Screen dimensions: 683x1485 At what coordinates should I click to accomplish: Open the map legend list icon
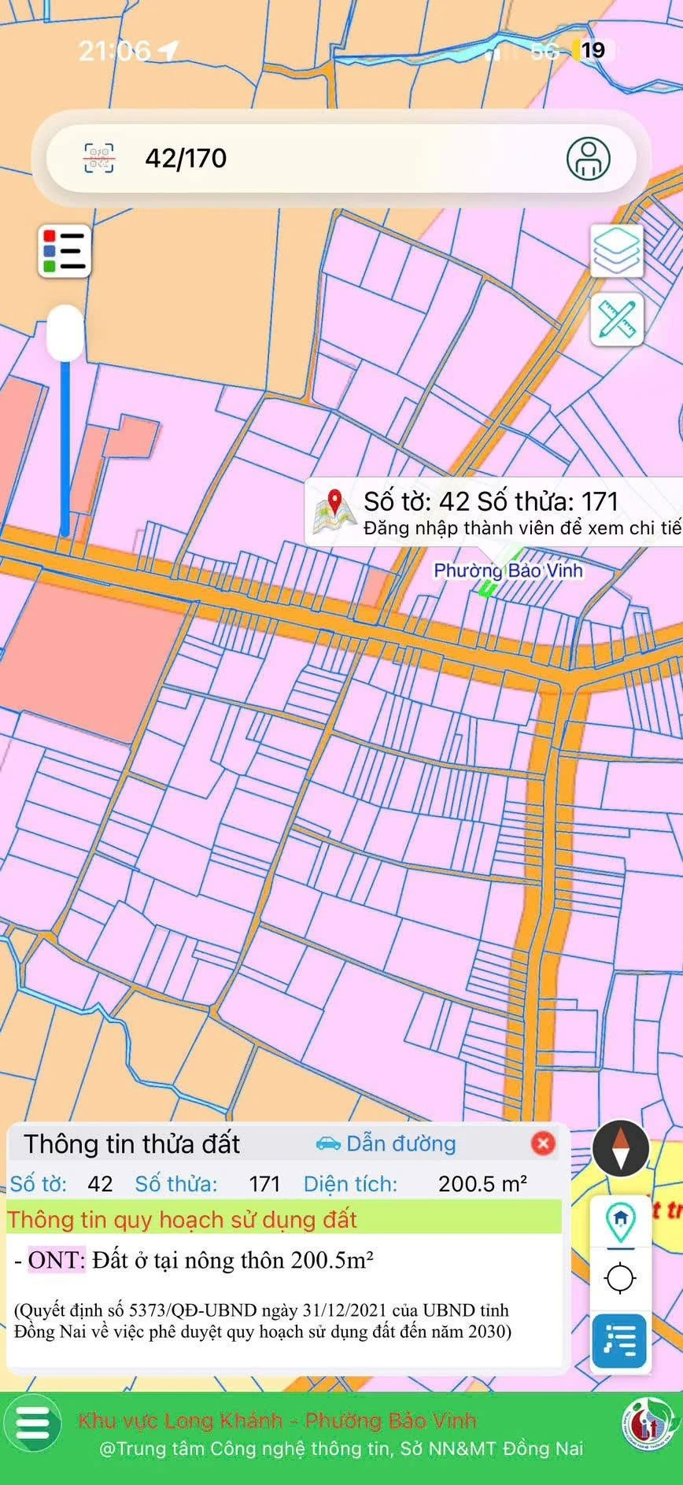pyautogui.click(x=65, y=251)
